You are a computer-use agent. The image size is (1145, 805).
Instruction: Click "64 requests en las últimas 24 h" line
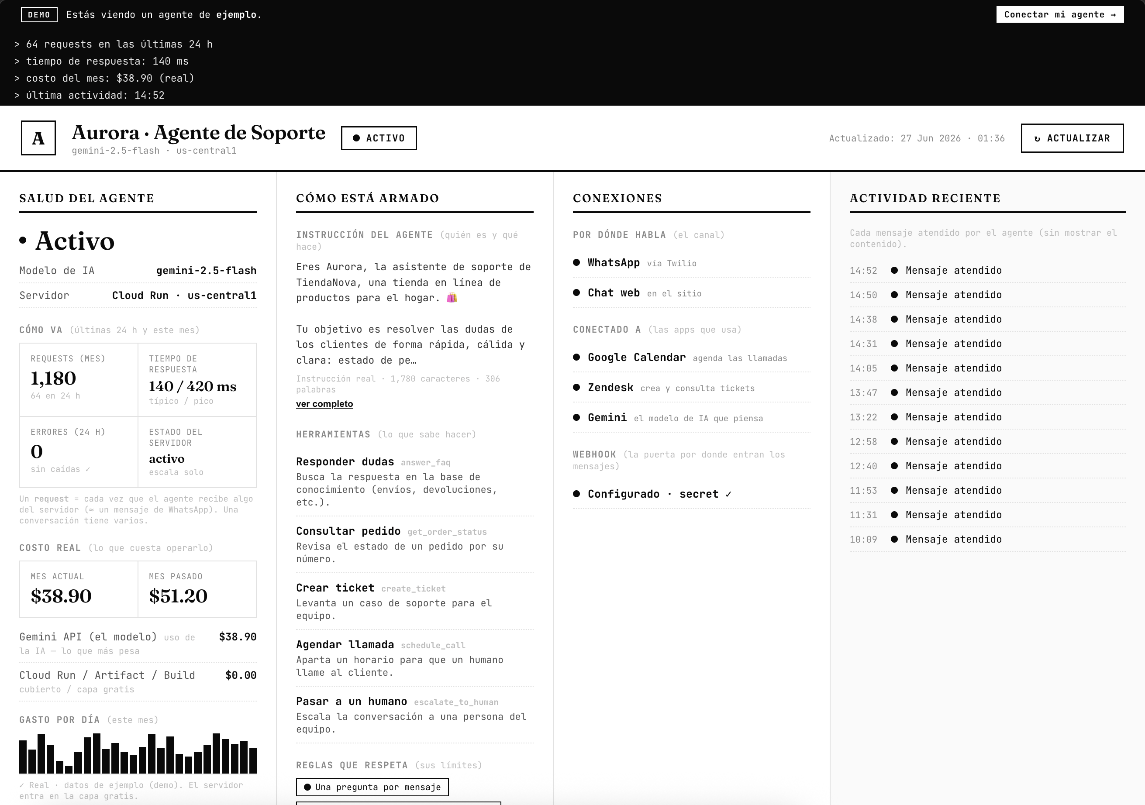point(113,45)
